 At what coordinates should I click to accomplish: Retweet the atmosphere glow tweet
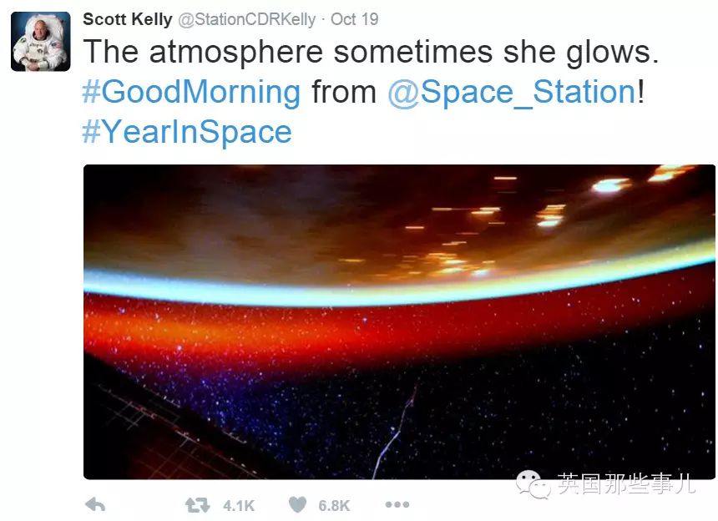coord(197,505)
